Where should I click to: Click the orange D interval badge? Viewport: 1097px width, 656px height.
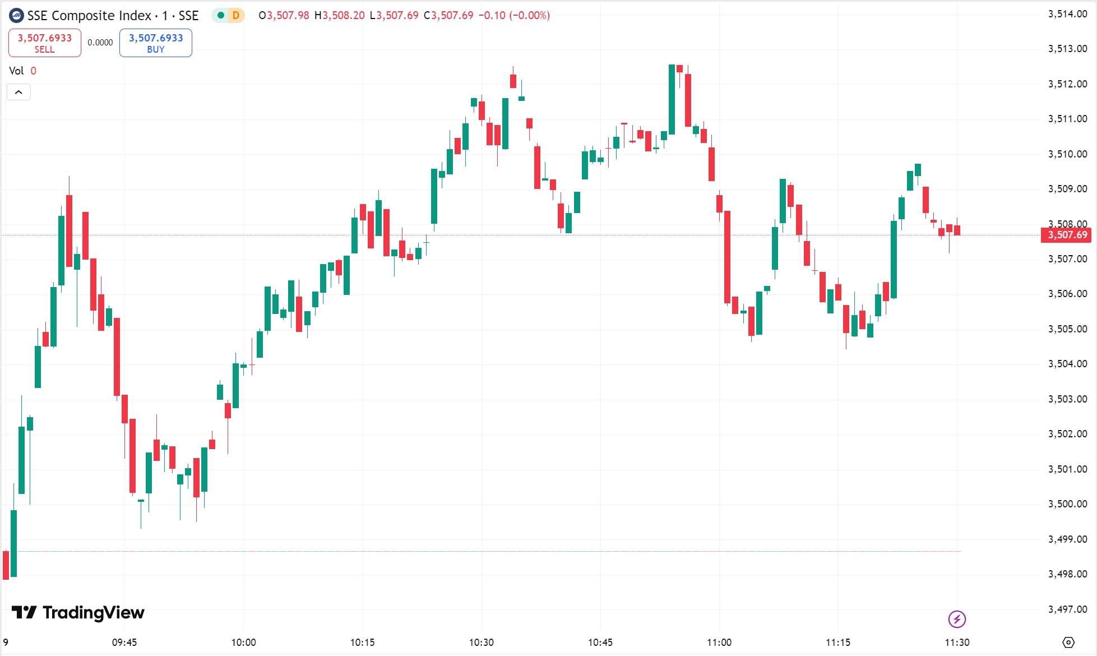[x=236, y=16]
